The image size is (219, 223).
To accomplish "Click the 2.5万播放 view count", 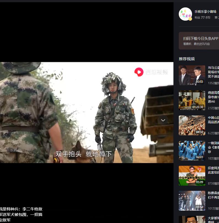I will (213, 108).
